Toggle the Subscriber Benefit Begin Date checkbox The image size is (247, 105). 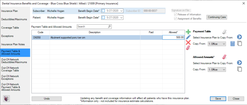[103, 11]
